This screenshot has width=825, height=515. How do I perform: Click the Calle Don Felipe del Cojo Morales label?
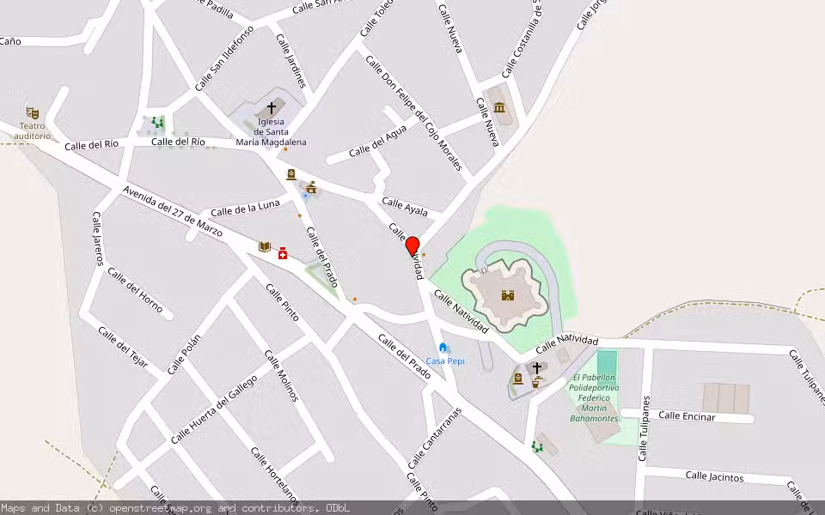[413, 113]
